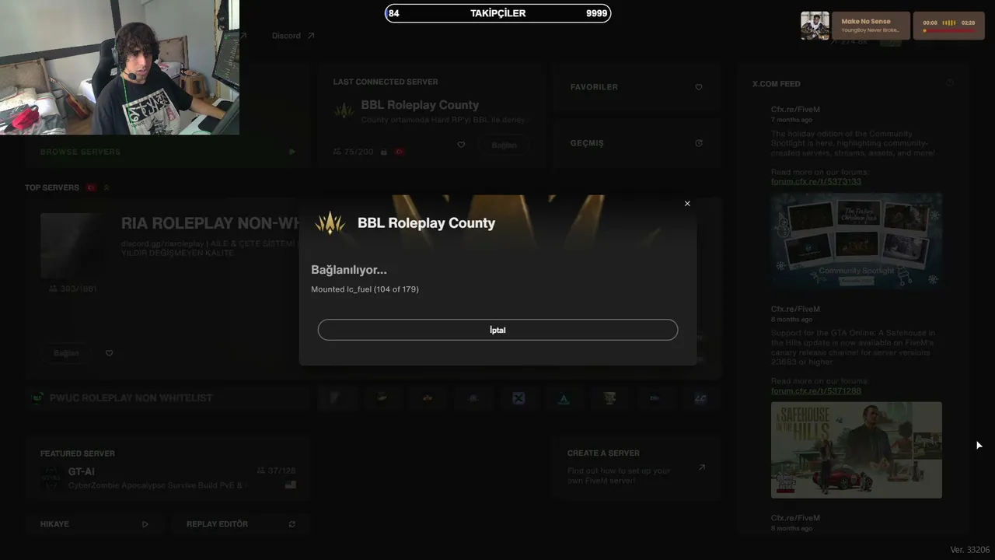Viewport: 995px width, 560px height.
Task: Open the Browse Servers button
Action: [x=168, y=152]
